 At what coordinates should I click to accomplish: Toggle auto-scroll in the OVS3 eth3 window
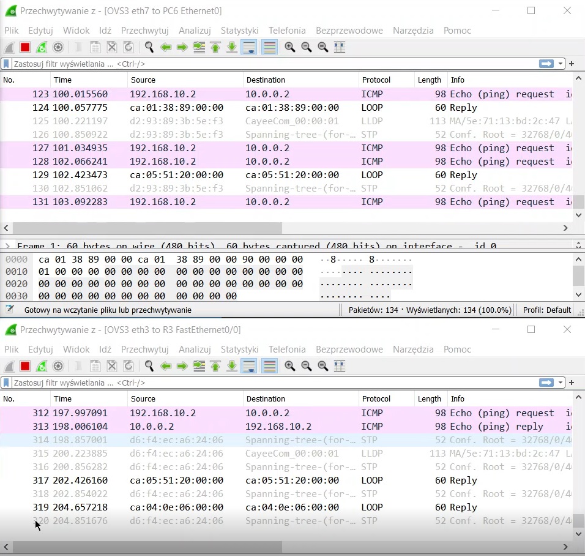249,366
